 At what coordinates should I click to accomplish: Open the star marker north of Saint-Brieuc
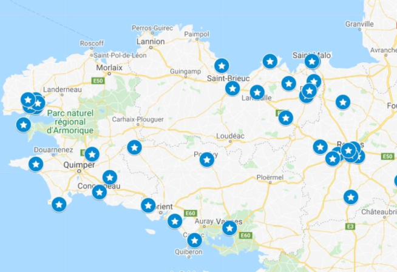(222, 66)
